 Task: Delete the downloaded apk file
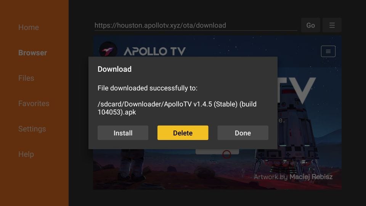(183, 133)
